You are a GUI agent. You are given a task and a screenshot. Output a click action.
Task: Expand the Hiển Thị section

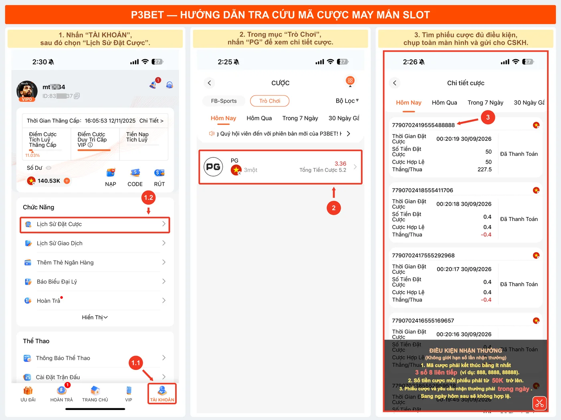point(95,318)
